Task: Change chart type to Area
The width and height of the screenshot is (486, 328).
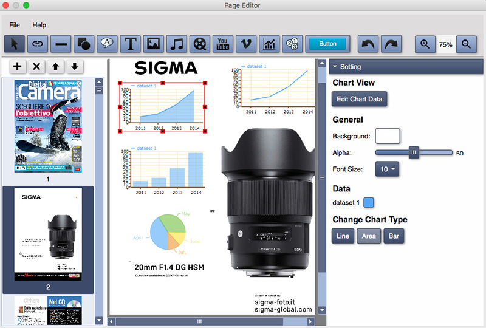Action: (369, 236)
